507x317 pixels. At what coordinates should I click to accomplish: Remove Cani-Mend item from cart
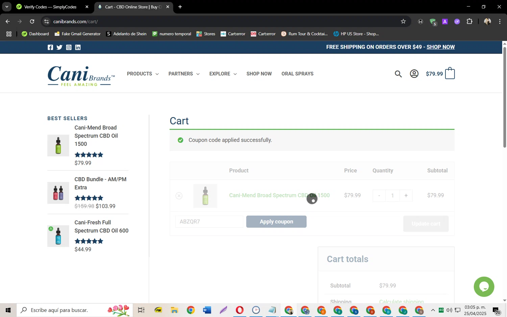click(179, 196)
